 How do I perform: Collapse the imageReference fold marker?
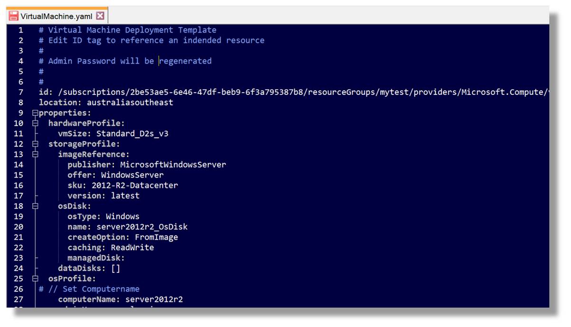(35, 154)
